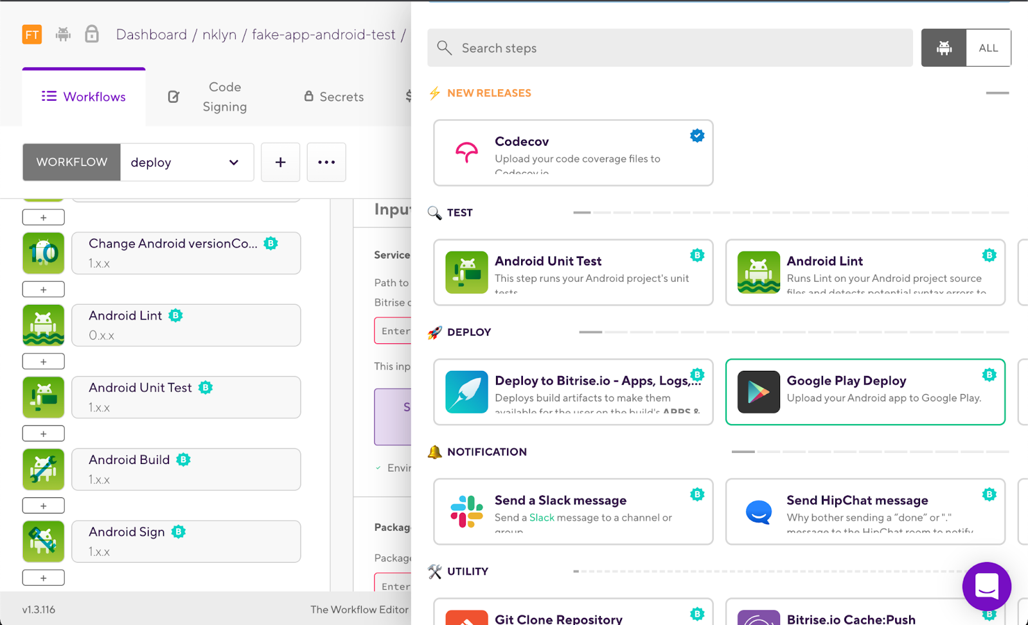Screen dimensions: 1028x625
Task: Switch step filter to ALL
Action: pos(989,47)
